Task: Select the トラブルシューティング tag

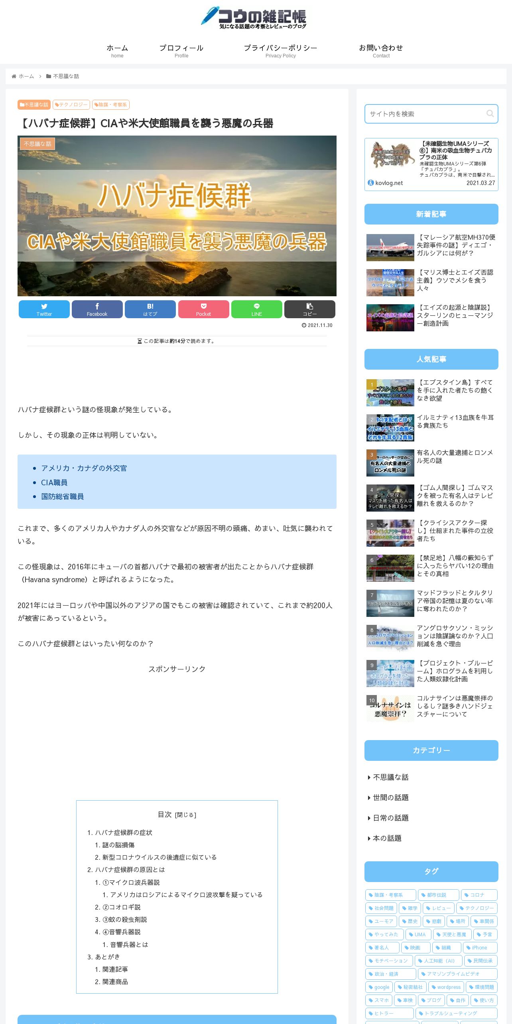Action: pos(456,1013)
